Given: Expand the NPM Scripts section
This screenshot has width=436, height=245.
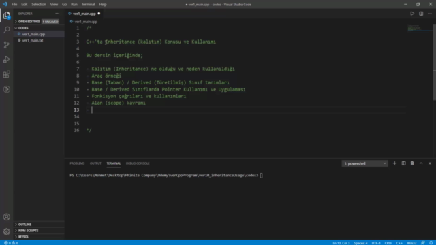Looking at the screenshot, I should tap(39, 230).
